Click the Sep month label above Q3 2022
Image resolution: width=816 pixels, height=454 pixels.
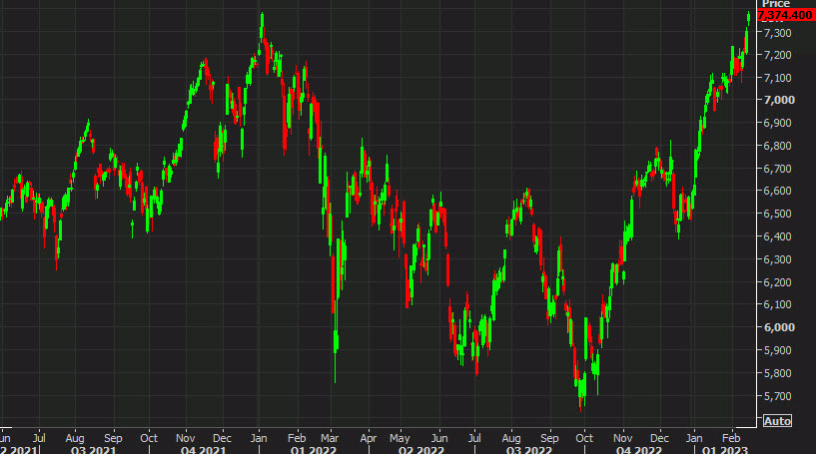tap(549, 438)
